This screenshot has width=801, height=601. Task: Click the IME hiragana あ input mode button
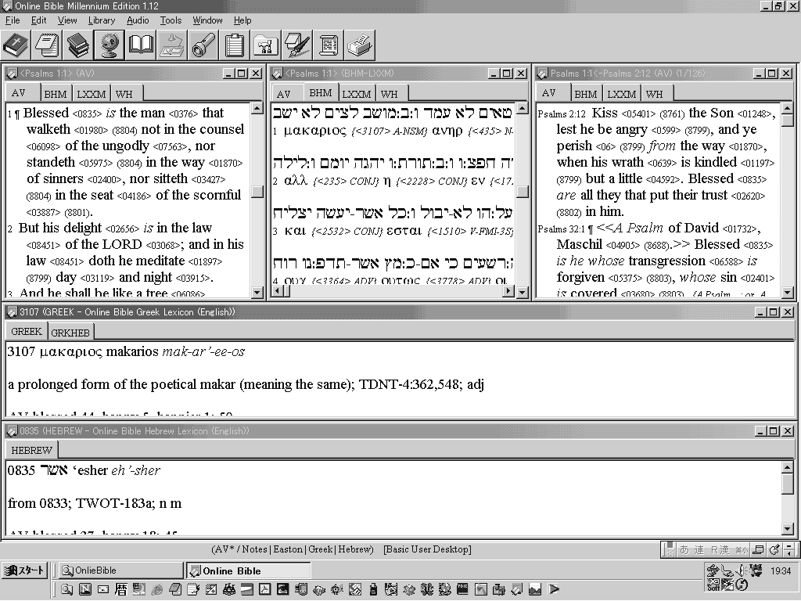(684, 550)
